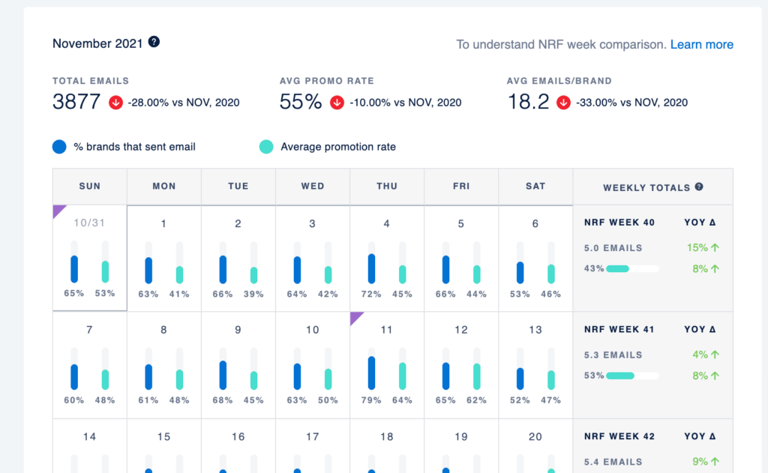Select the day 6 date number
Image resolution: width=768 pixels, height=473 pixels.
tap(535, 224)
